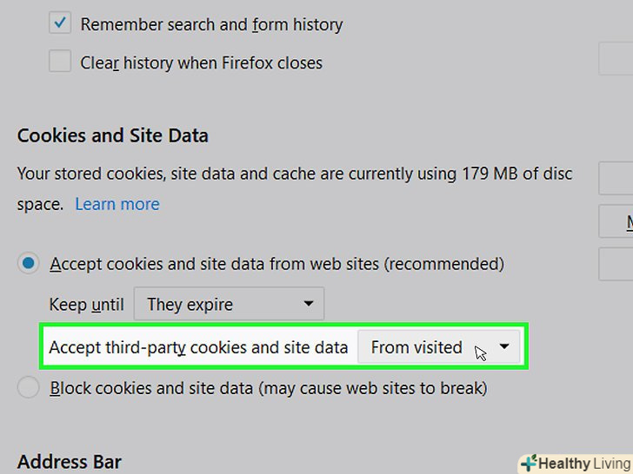Click the cut-off button beside the Accept cookies option
Image resolution: width=633 pixels, height=474 pixels.
pos(616,264)
